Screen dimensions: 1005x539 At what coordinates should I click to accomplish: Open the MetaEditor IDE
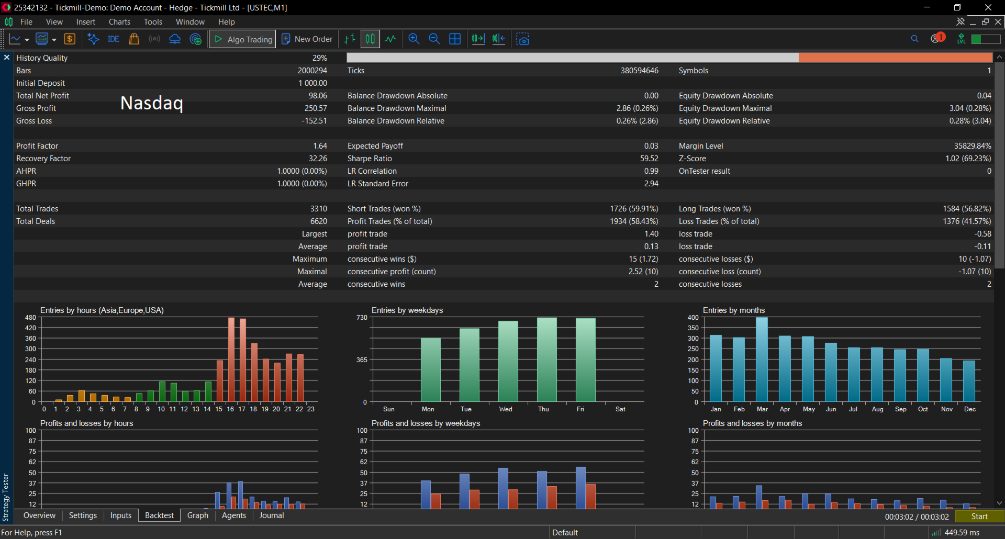(x=113, y=39)
